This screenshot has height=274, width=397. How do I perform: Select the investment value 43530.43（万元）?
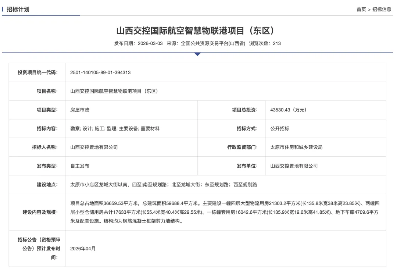[x=289, y=110]
